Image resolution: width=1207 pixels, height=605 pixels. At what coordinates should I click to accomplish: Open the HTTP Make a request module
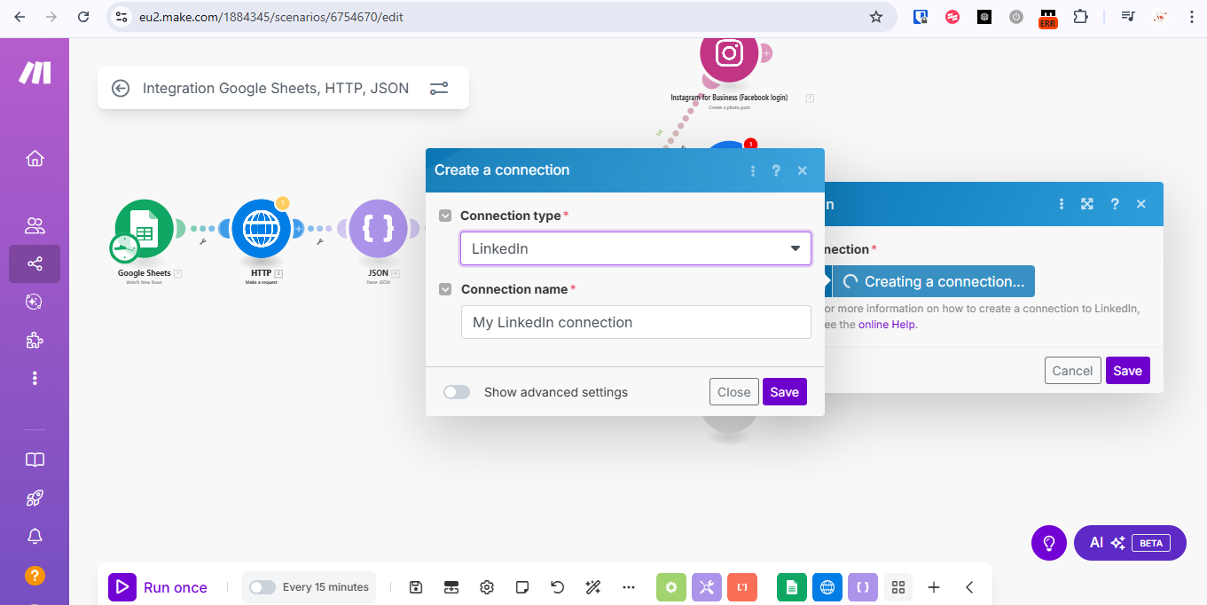click(261, 229)
